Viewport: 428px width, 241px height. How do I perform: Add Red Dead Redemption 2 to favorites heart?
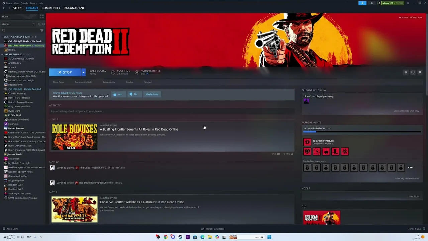[x=420, y=72]
